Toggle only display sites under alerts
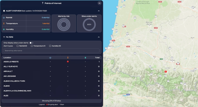The image size is (198, 107). click(31, 43)
